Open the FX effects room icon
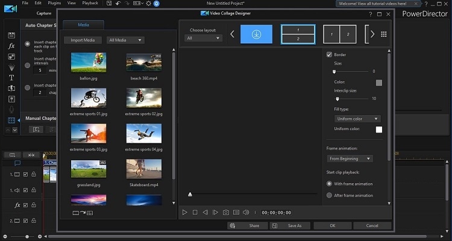 [x=11, y=46]
